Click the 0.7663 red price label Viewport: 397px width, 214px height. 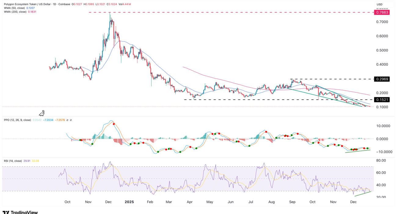382,13
